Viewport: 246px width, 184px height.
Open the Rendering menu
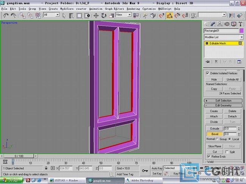point(133,9)
